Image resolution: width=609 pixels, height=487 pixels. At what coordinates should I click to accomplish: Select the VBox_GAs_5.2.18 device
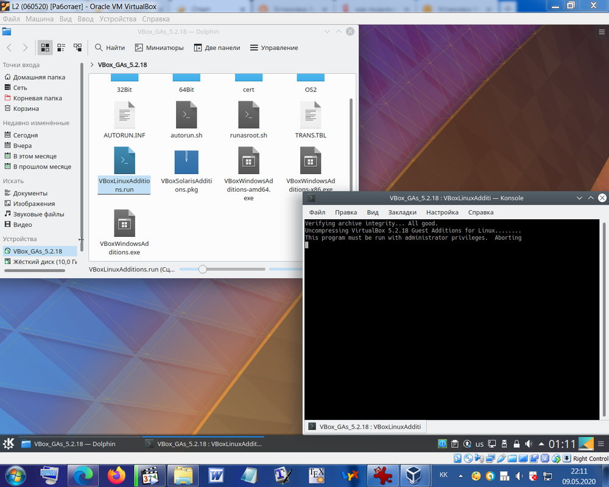[40, 251]
